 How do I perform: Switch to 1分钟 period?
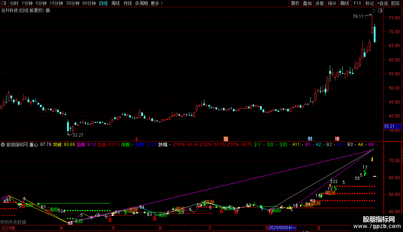coord(27,3)
